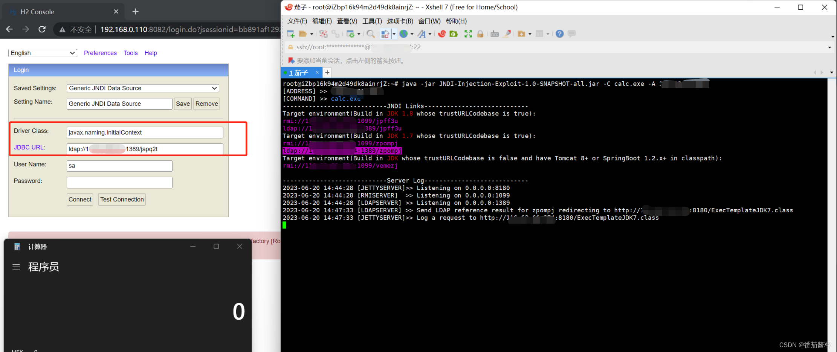Open Saved Settings Generic JNDI Data Source dropdown

tap(143, 88)
